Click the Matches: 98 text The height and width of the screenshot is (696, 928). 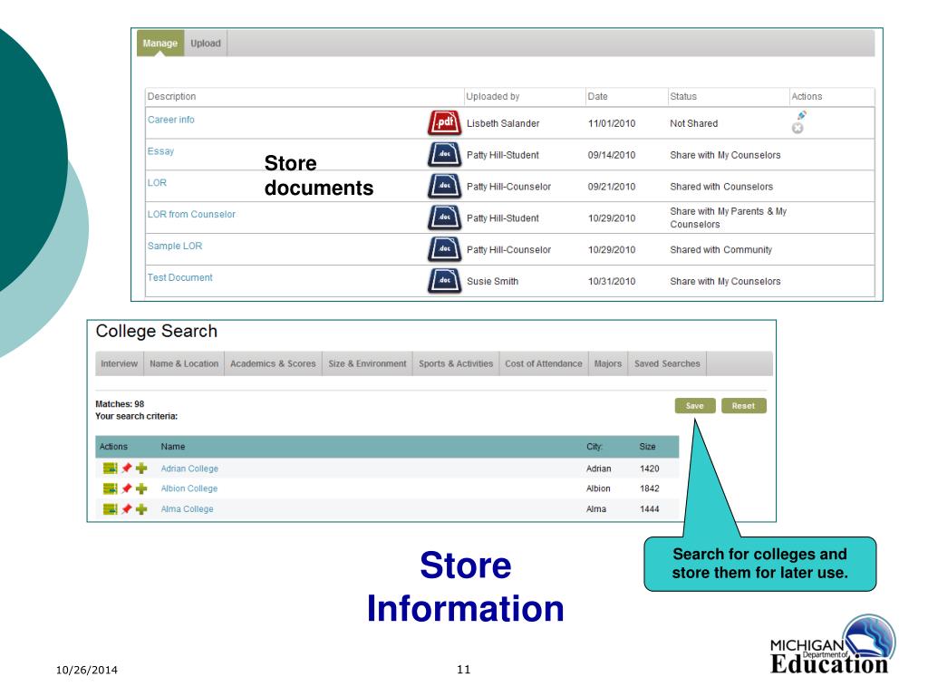120,403
